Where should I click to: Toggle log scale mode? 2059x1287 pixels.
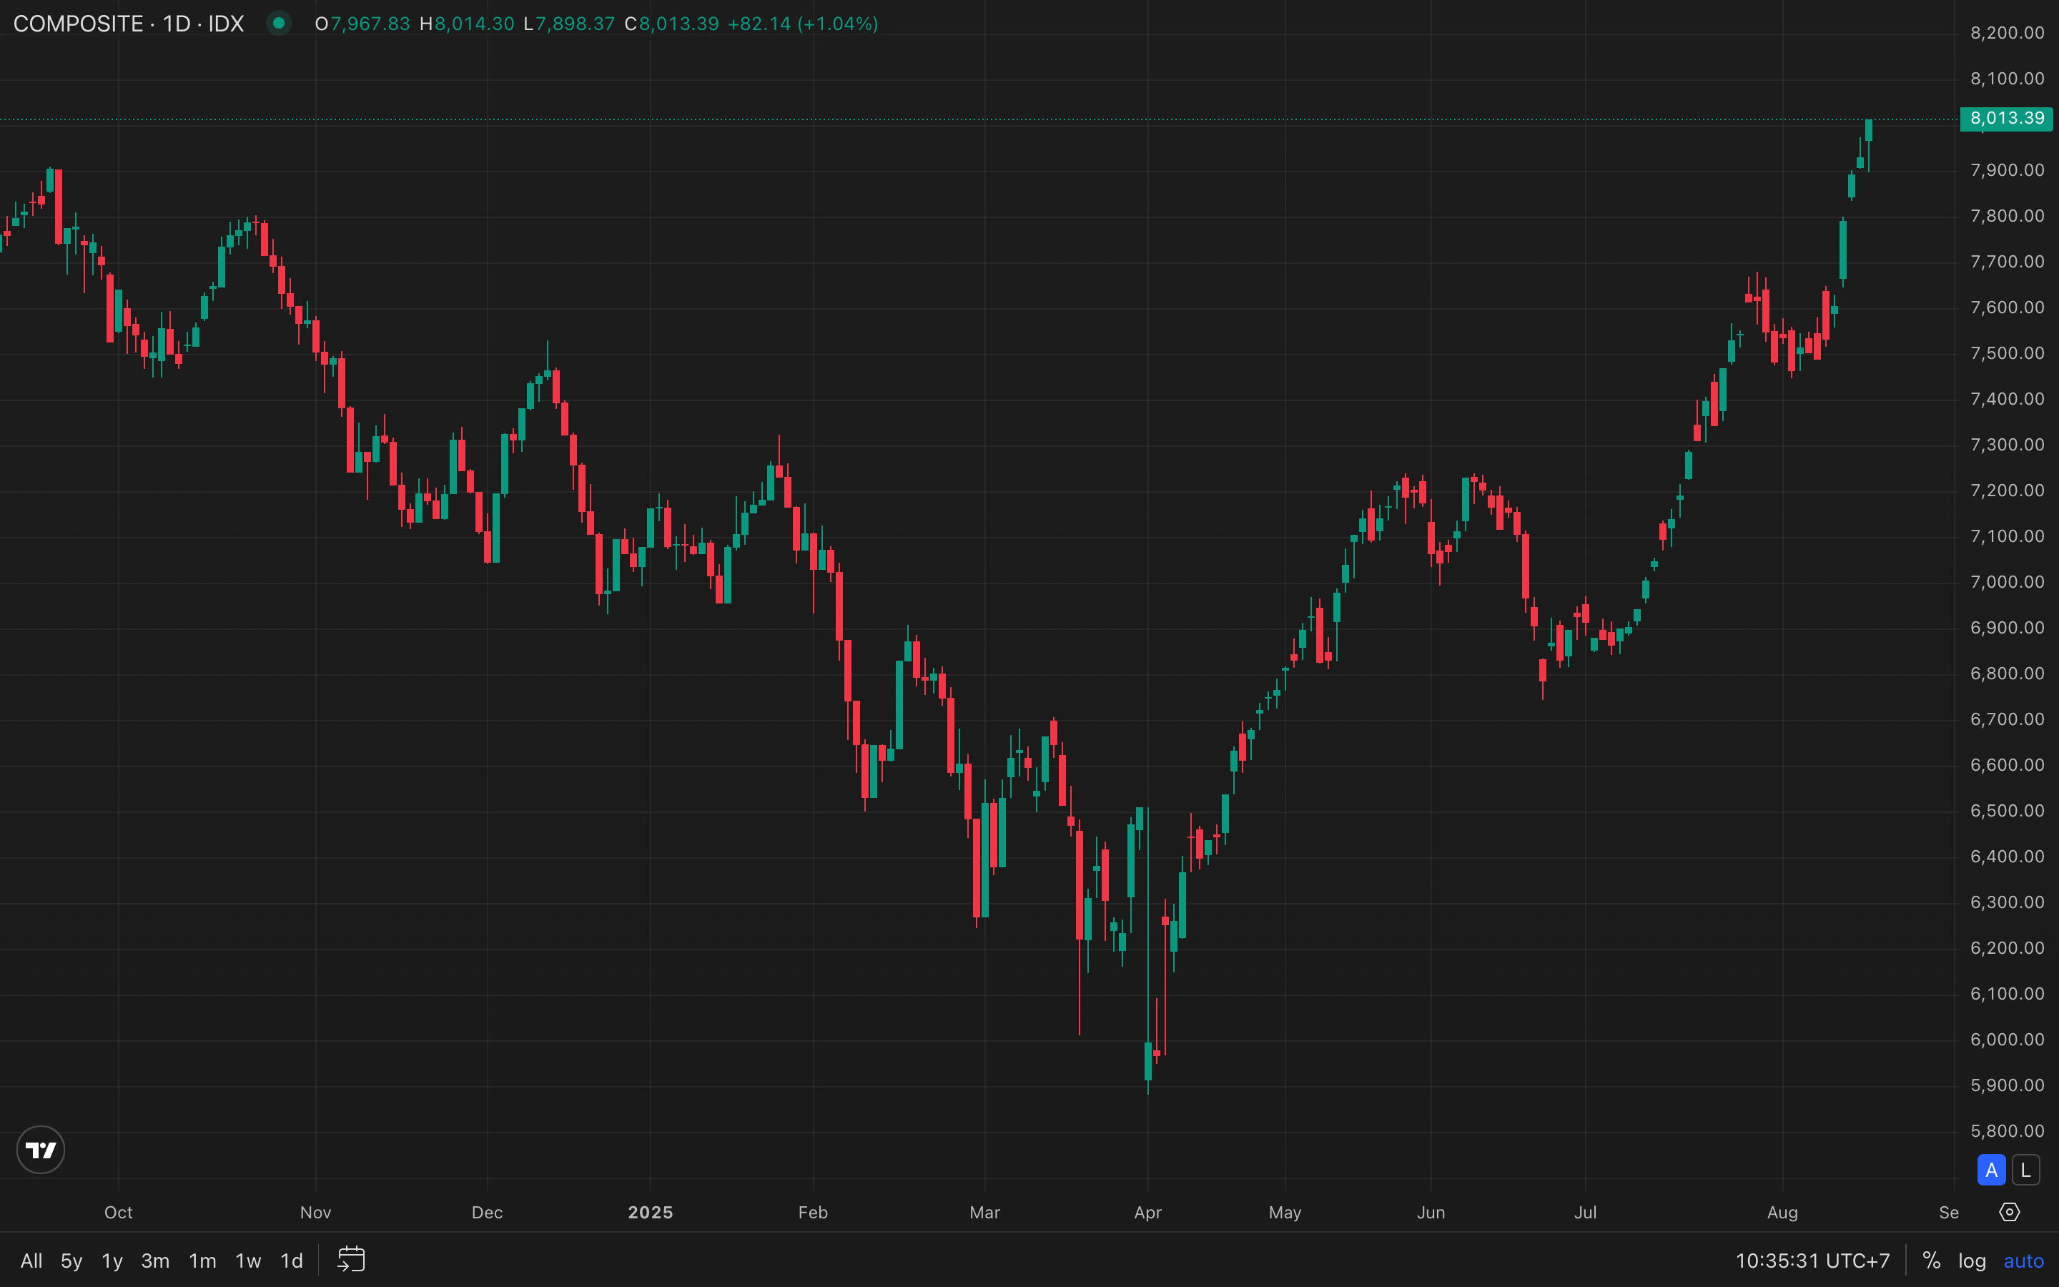1972,1261
